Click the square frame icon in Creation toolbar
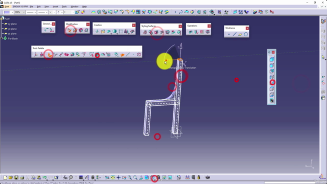This screenshot has height=184, width=327. tap(121, 32)
